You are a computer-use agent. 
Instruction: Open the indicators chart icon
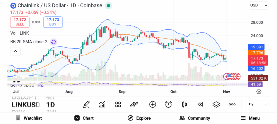[102, 104]
